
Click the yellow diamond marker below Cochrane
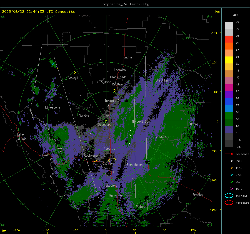(x=95, y=161)
